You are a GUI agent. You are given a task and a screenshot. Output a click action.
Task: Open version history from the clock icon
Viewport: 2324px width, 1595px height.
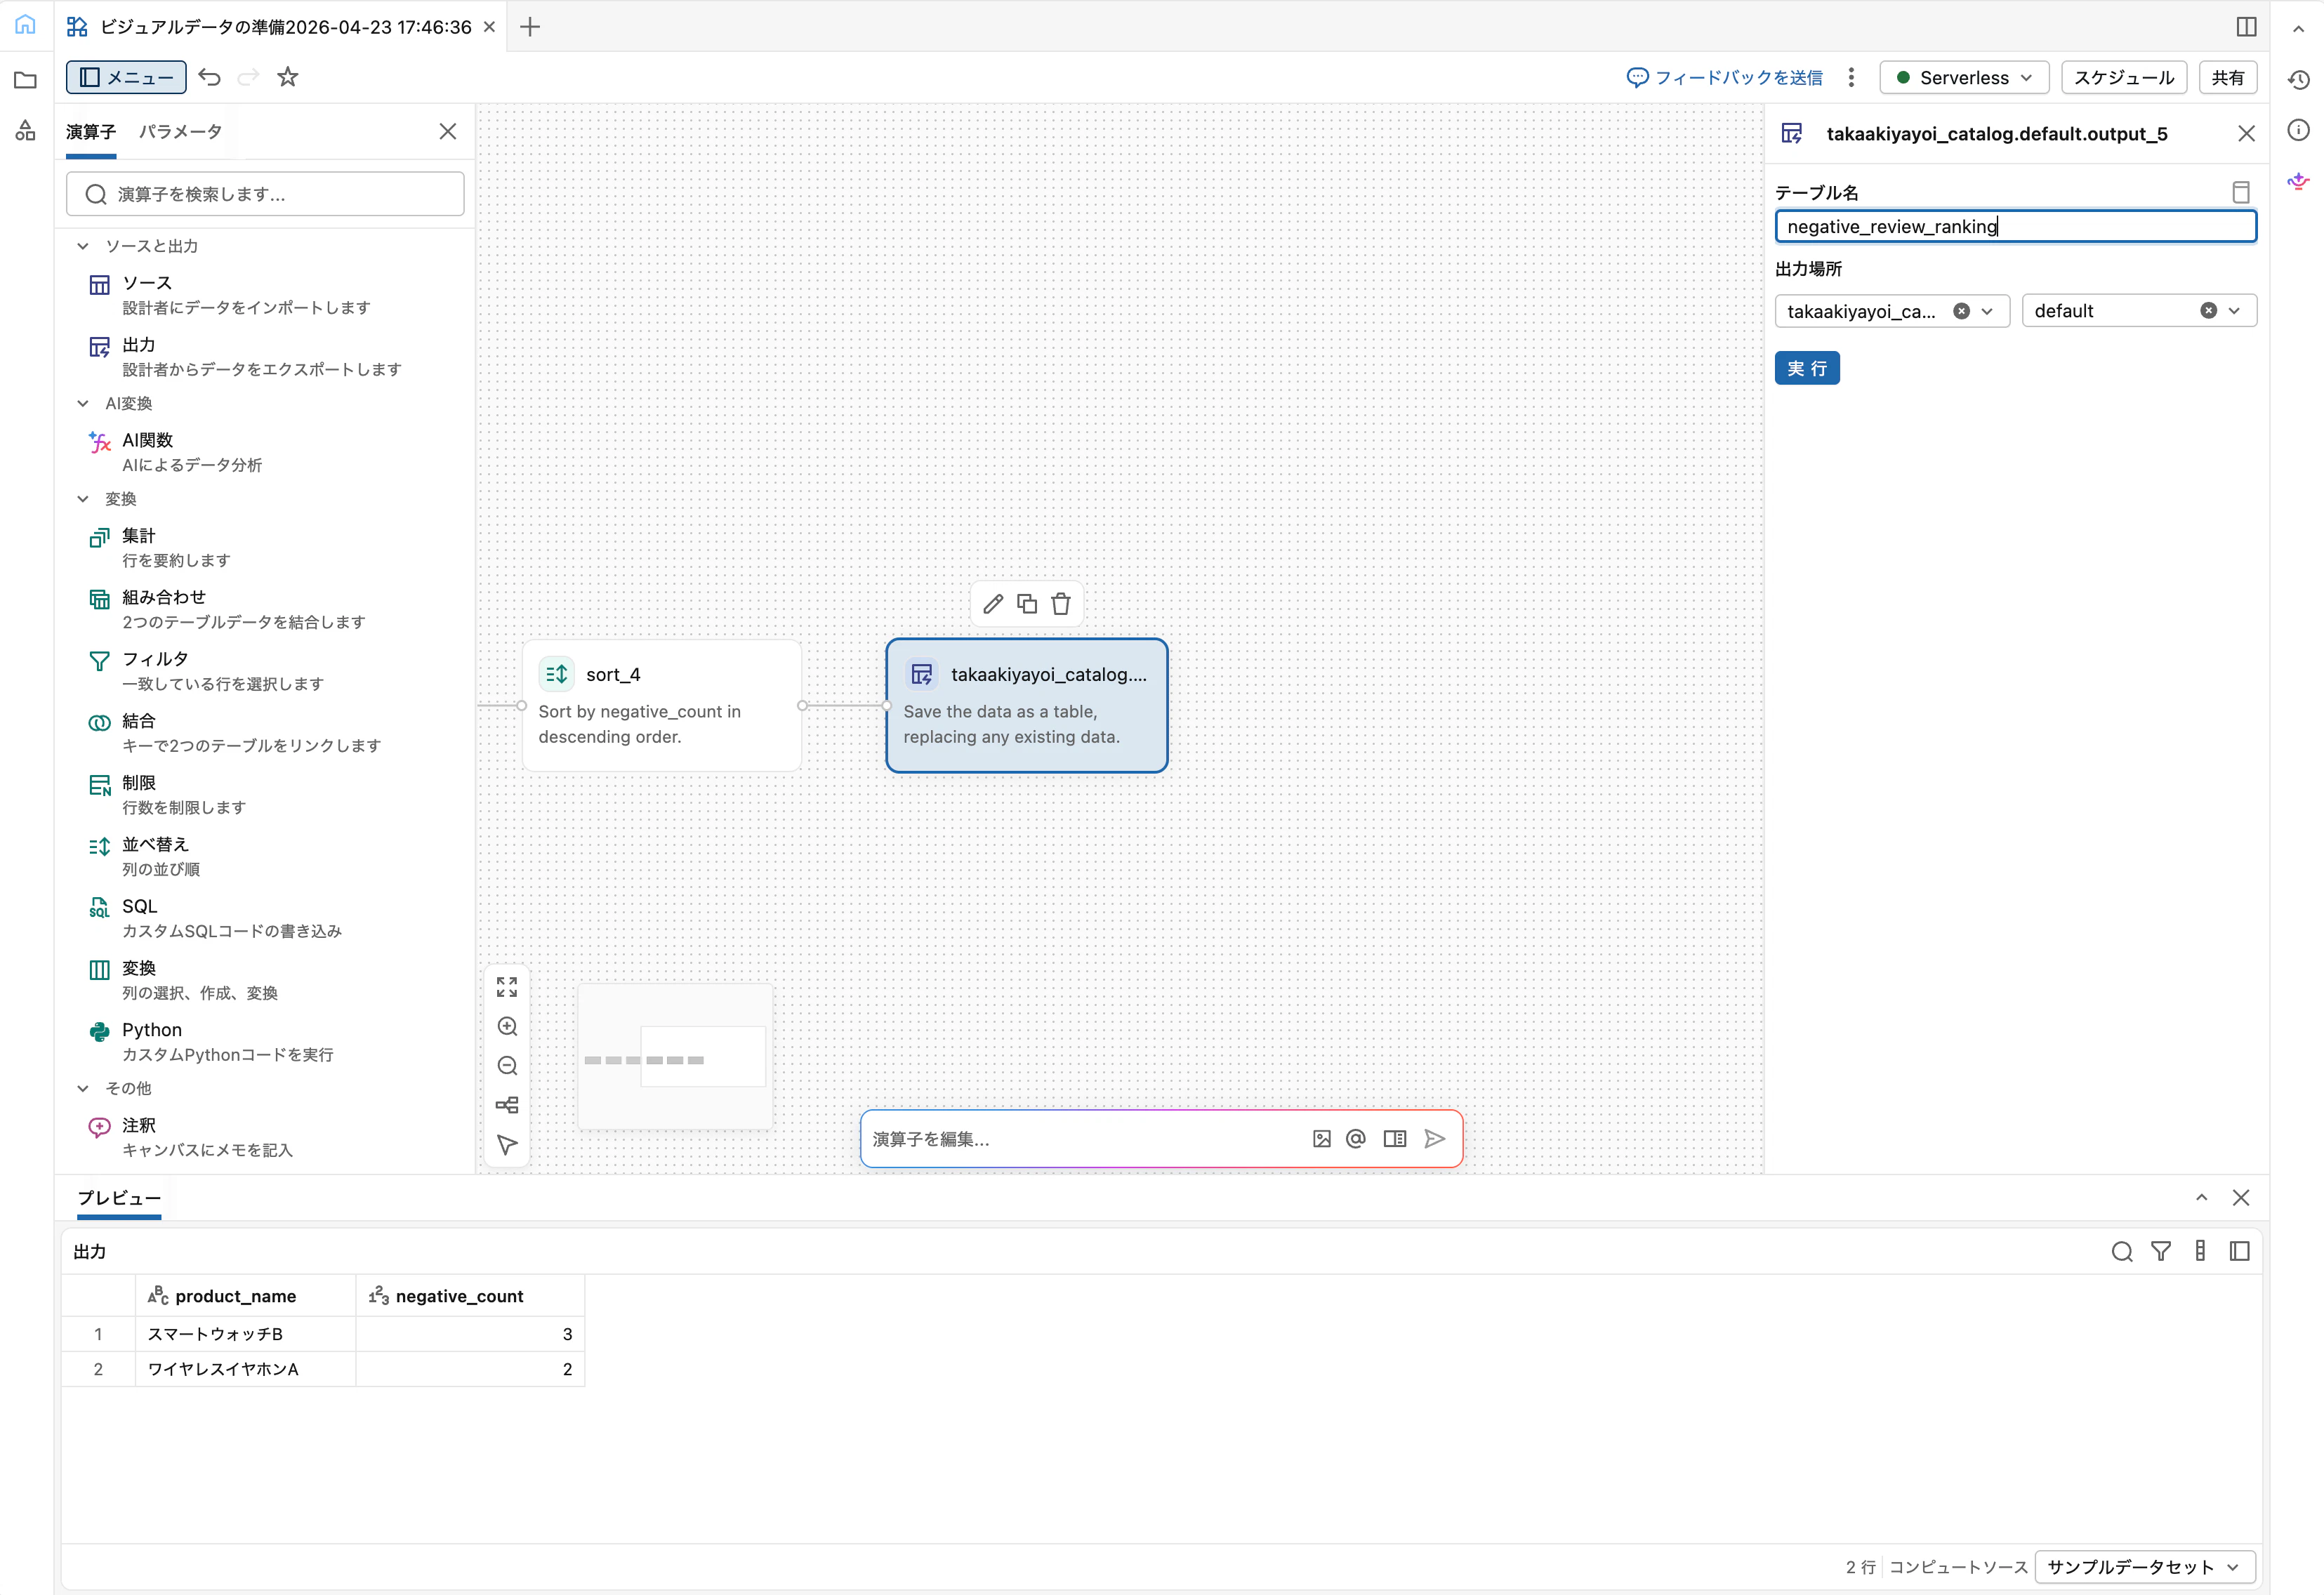tap(2298, 79)
